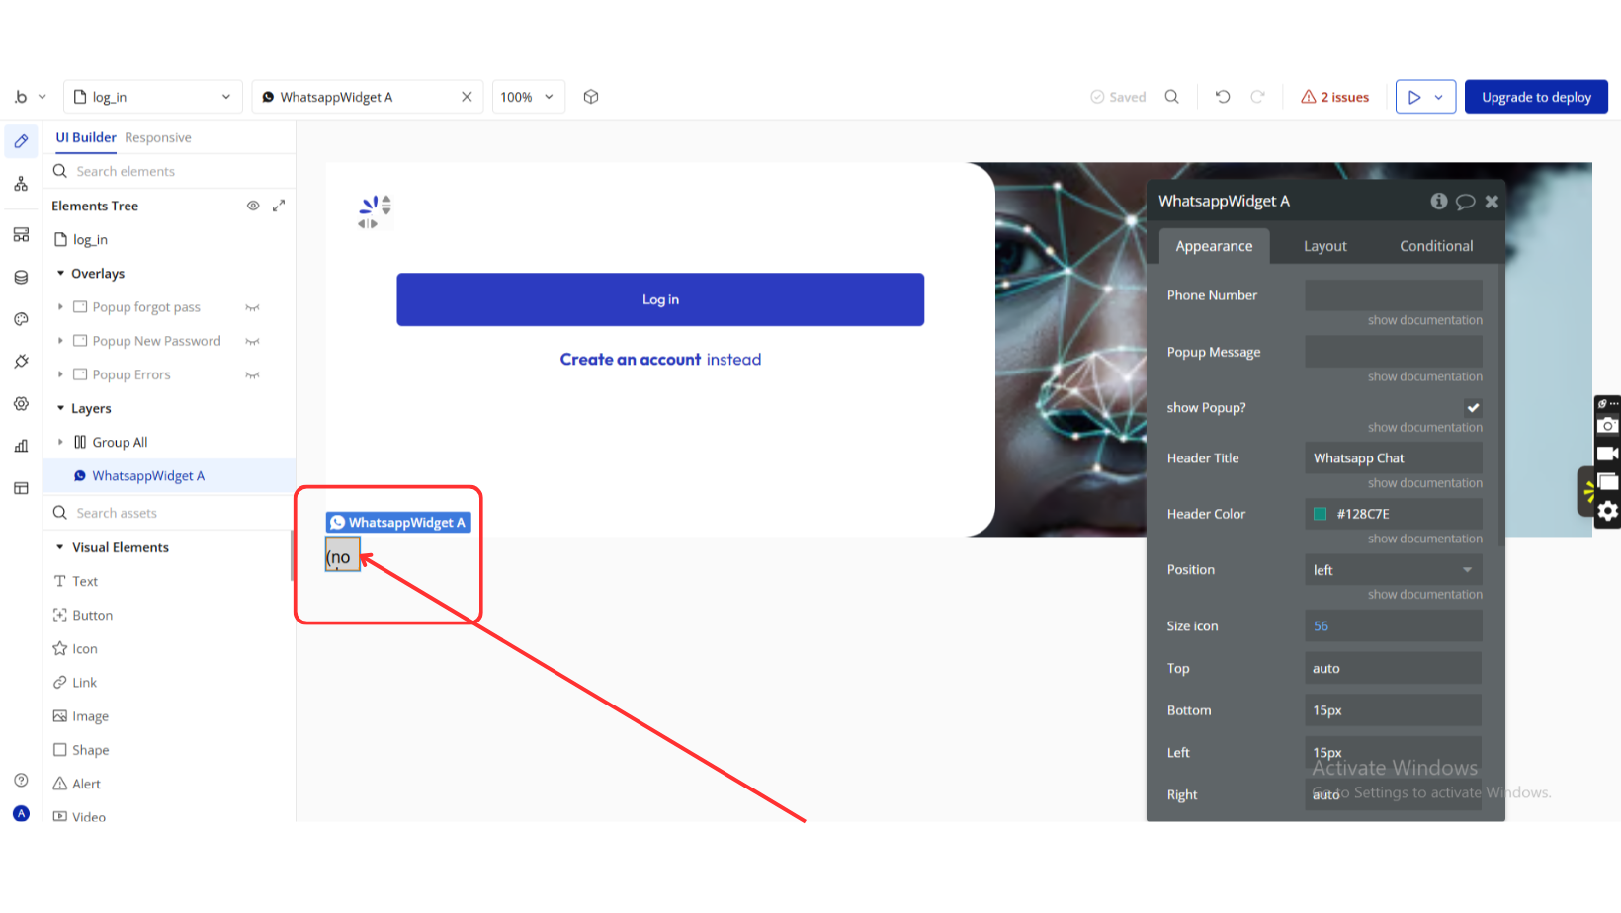Open the Workflow tab in left sidebar
The image size is (1621, 913).
tap(21, 184)
